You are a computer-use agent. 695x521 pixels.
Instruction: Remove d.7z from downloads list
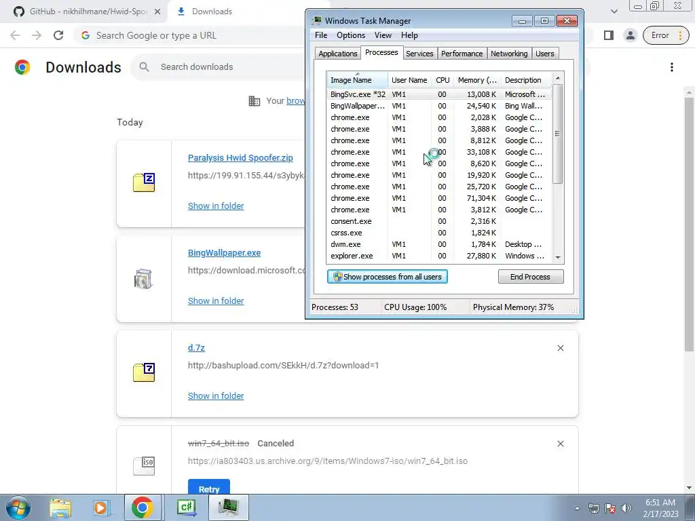coord(560,348)
